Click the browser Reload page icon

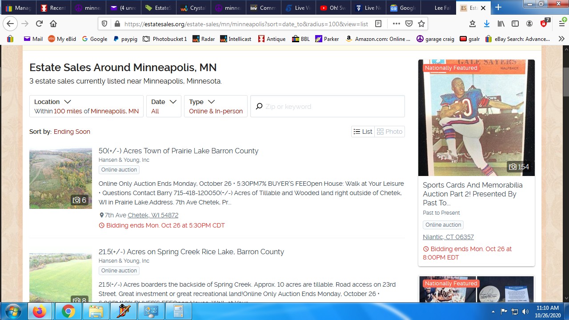[39, 24]
